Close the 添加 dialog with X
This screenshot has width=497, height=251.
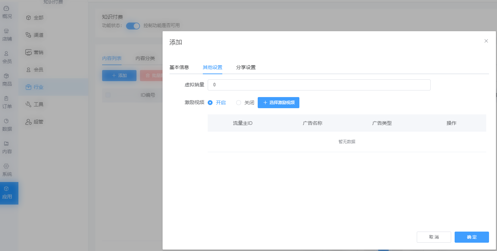[x=486, y=41]
